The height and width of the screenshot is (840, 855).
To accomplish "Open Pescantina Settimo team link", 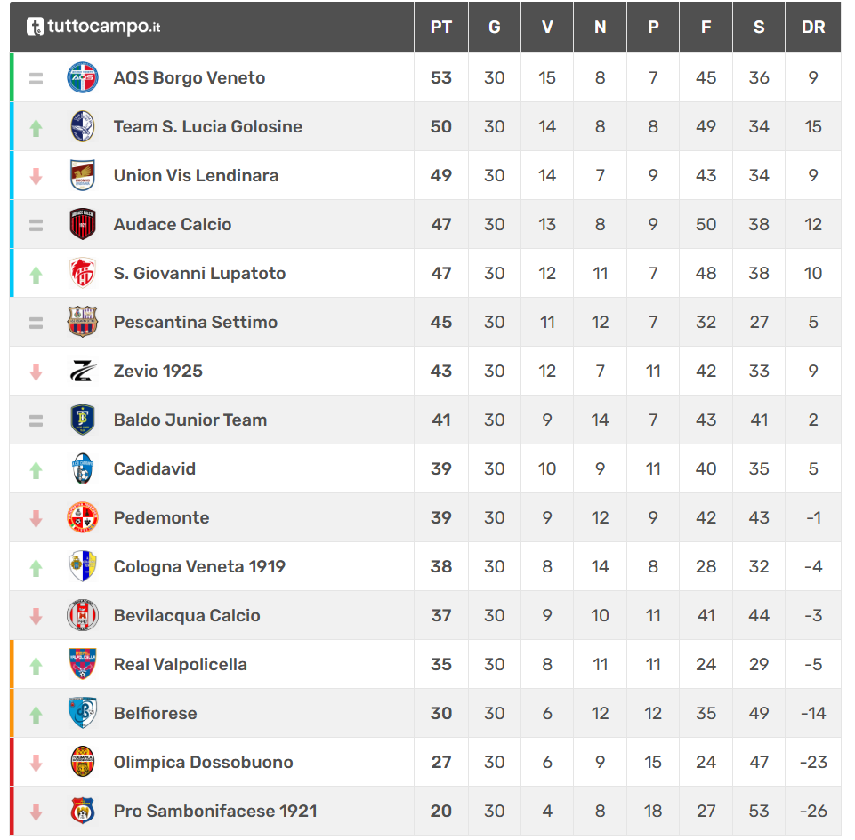I will tap(196, 322).
